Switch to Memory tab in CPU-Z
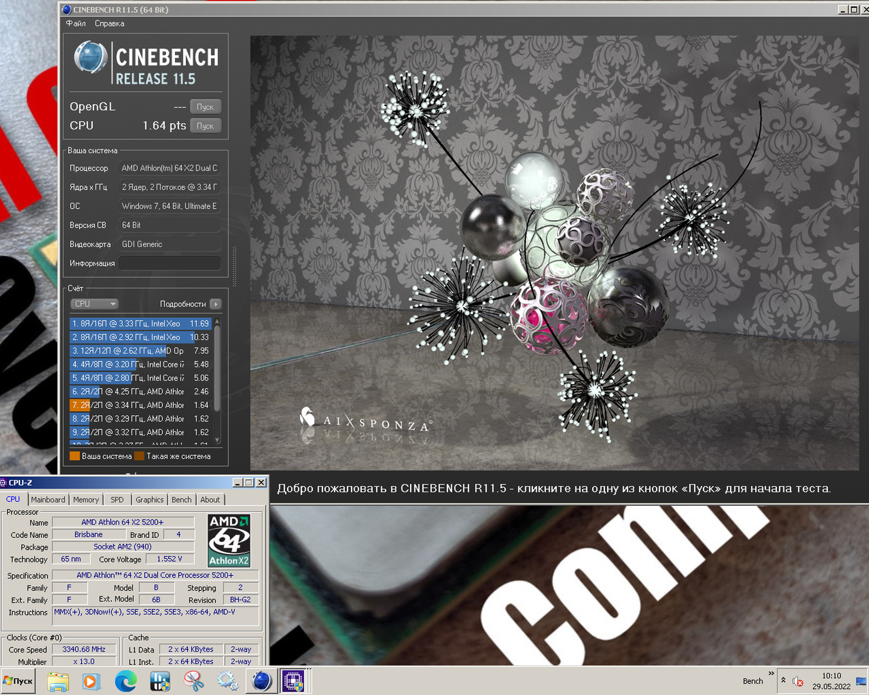 [x=86, y=499]
